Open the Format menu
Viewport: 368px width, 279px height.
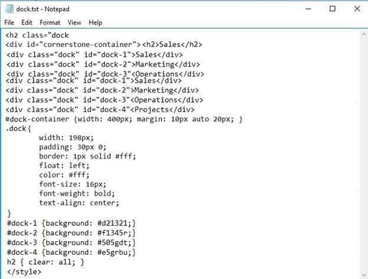tap(50, 22)
